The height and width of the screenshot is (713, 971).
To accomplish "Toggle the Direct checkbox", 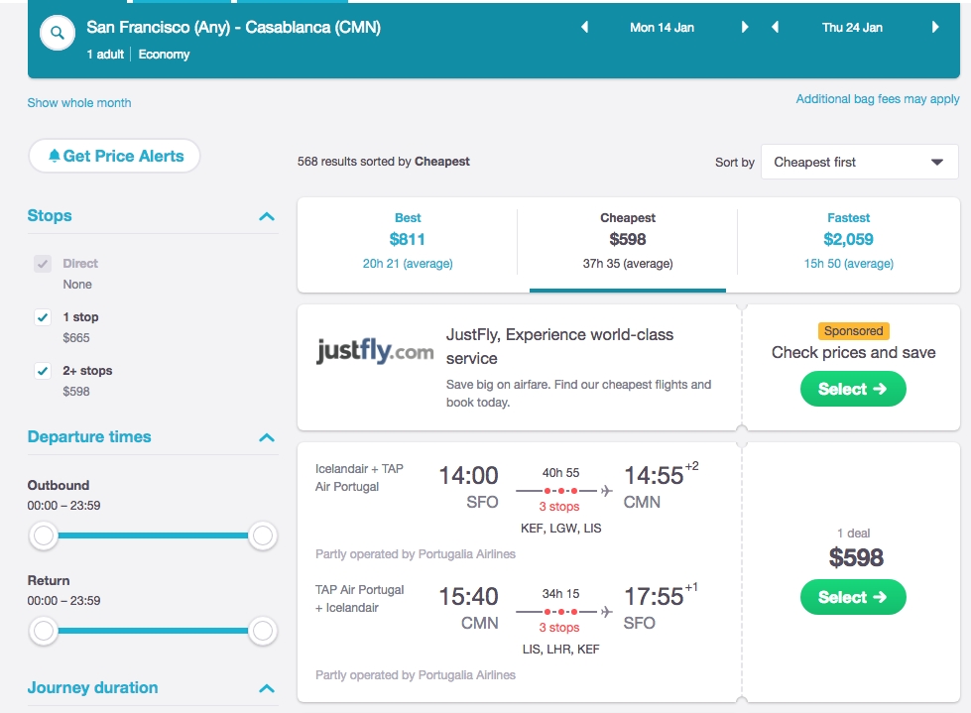I will point(42,264).
